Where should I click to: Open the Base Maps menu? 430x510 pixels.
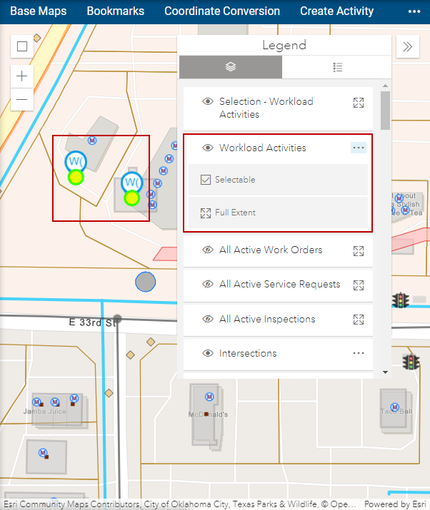(38, 11)
